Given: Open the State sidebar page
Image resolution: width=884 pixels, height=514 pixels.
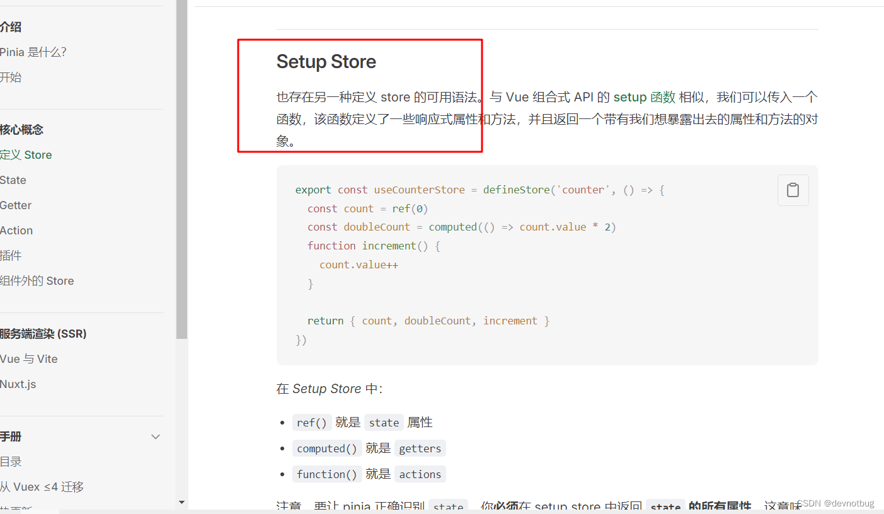Looking at the screenshot, I should pos(13,180).
